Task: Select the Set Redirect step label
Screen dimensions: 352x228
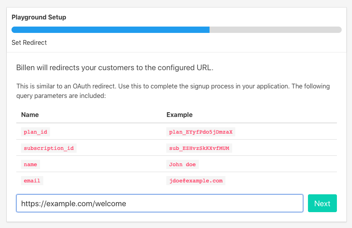Action: (x=29, y=42)
